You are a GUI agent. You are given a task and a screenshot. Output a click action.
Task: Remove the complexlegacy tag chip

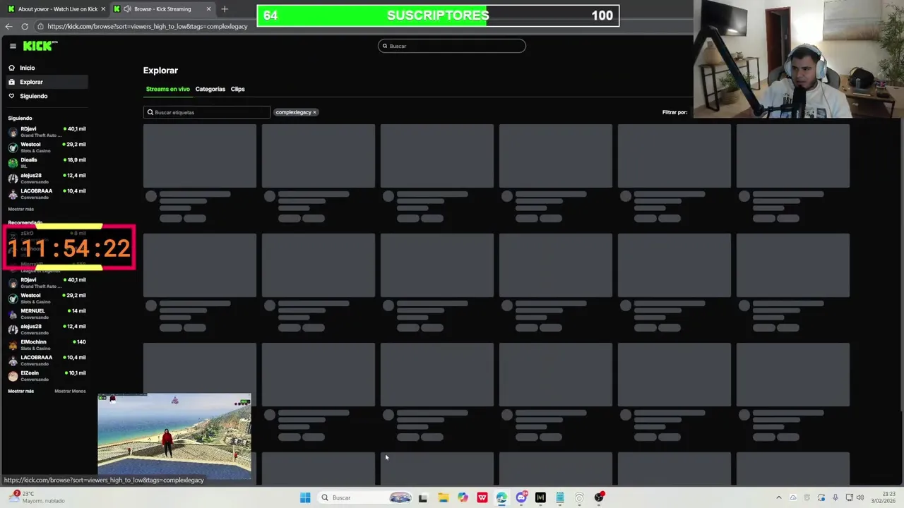coord(314,112)
